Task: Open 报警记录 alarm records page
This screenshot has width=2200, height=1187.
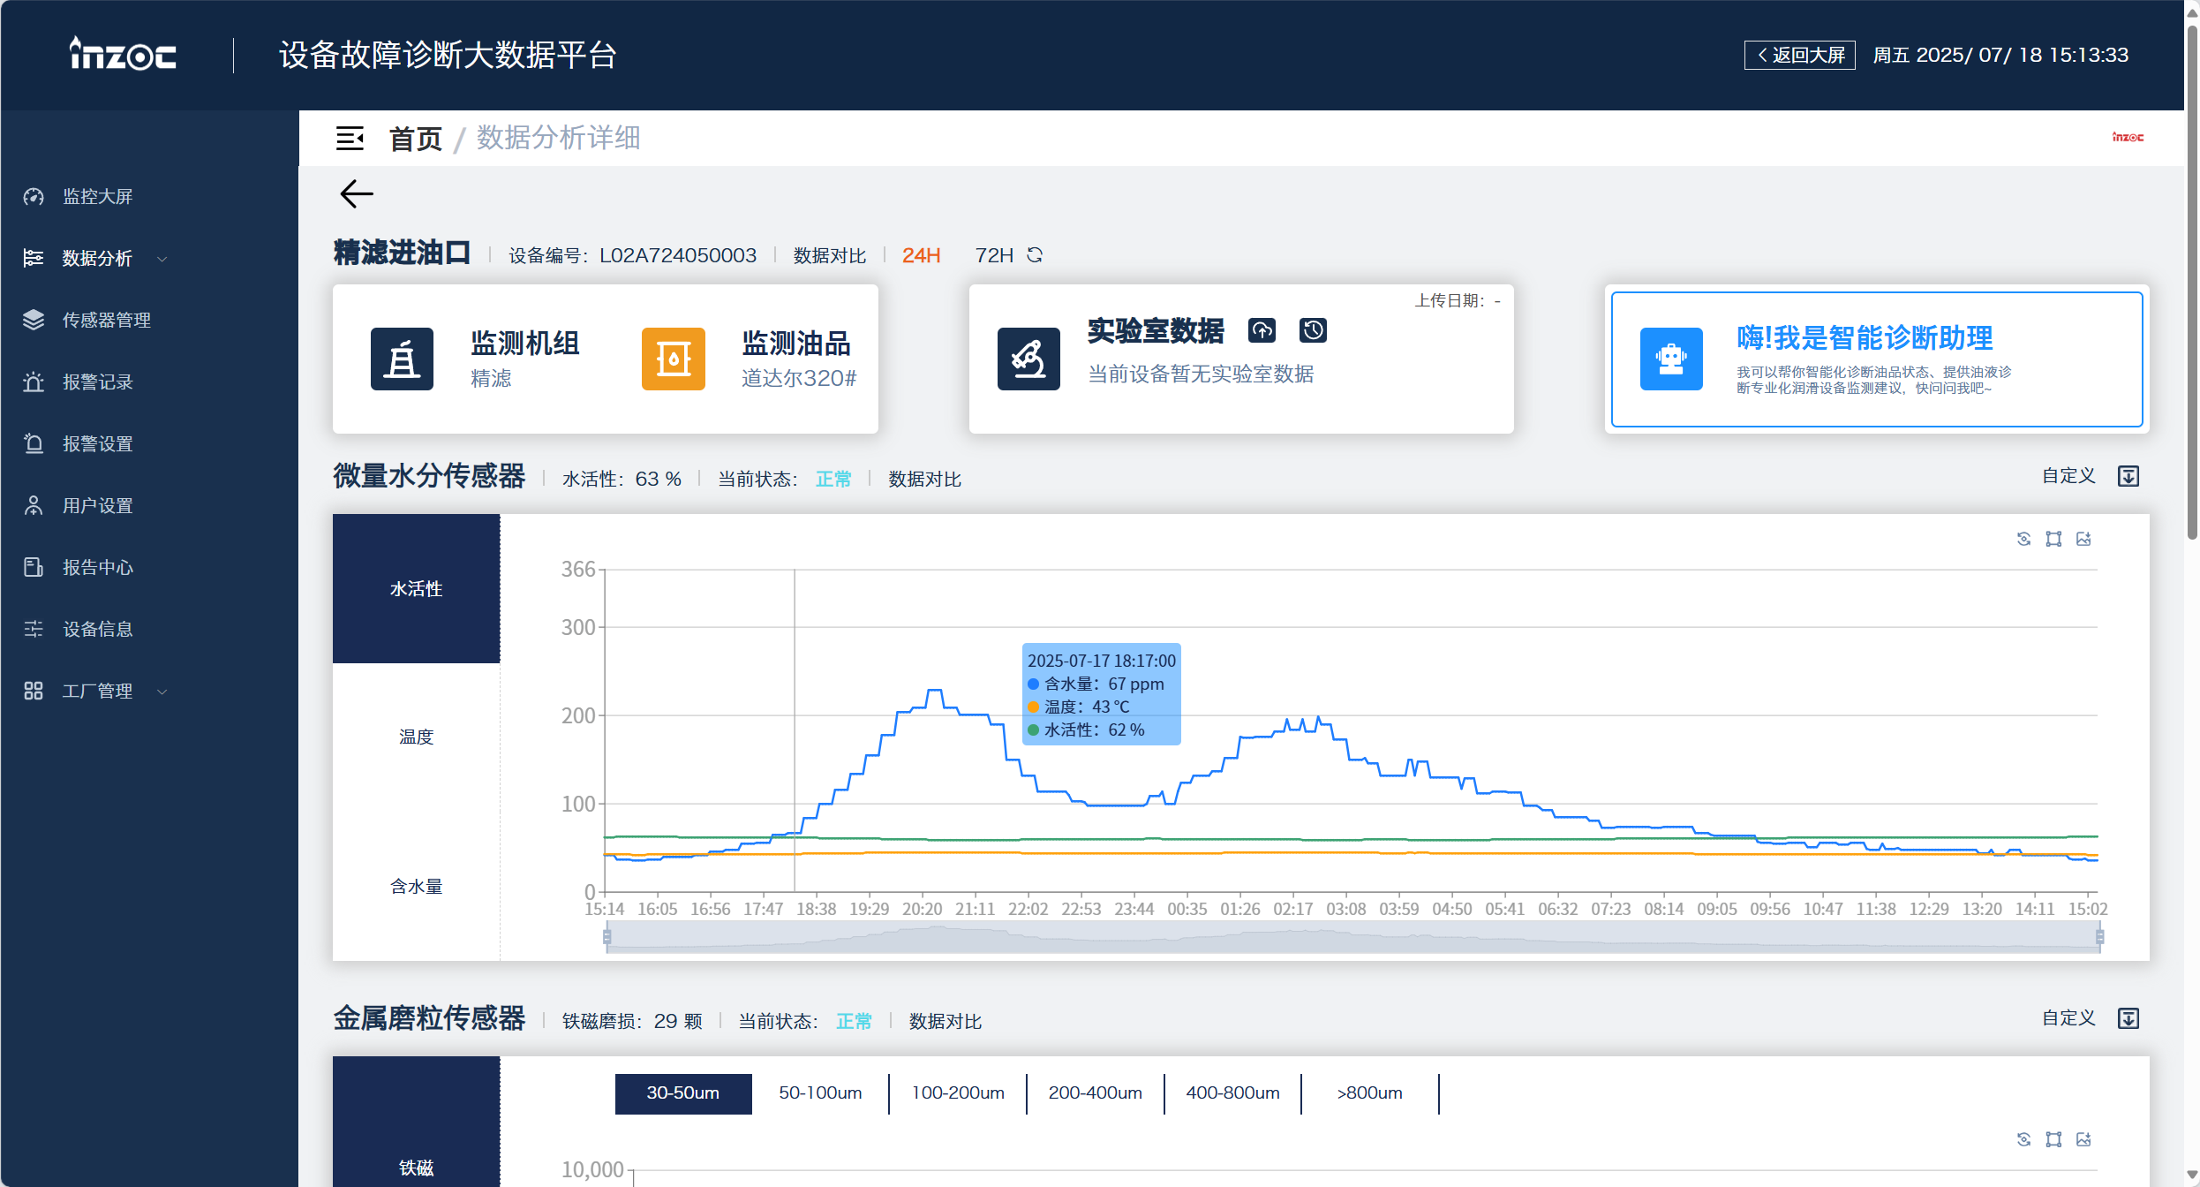Action: click(98, 382)
